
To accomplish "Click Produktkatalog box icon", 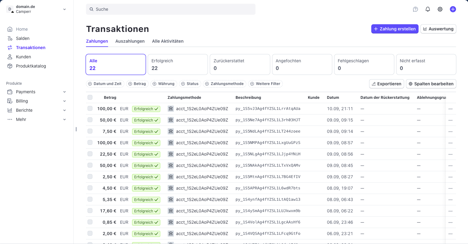I will (x=10, y=66).
